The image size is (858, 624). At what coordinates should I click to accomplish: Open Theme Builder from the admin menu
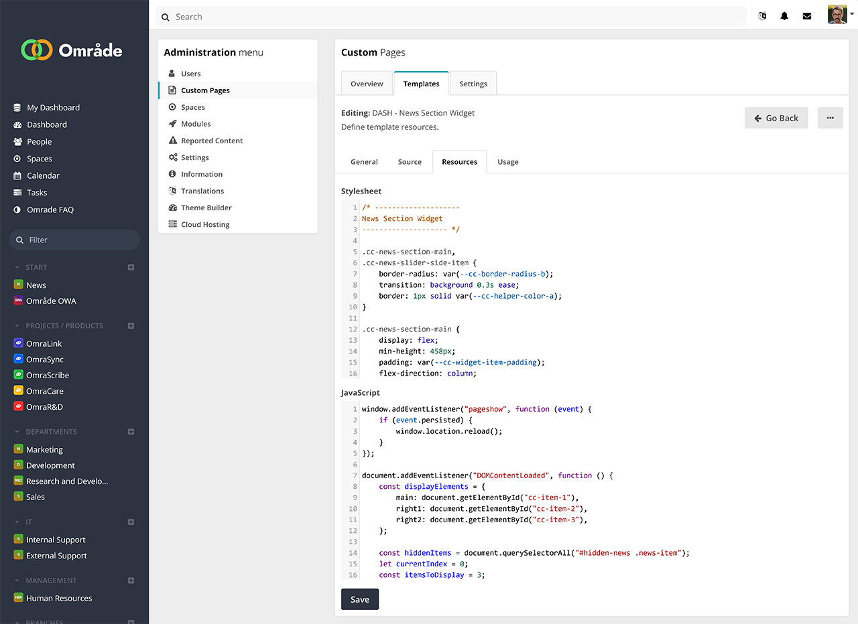206,208
